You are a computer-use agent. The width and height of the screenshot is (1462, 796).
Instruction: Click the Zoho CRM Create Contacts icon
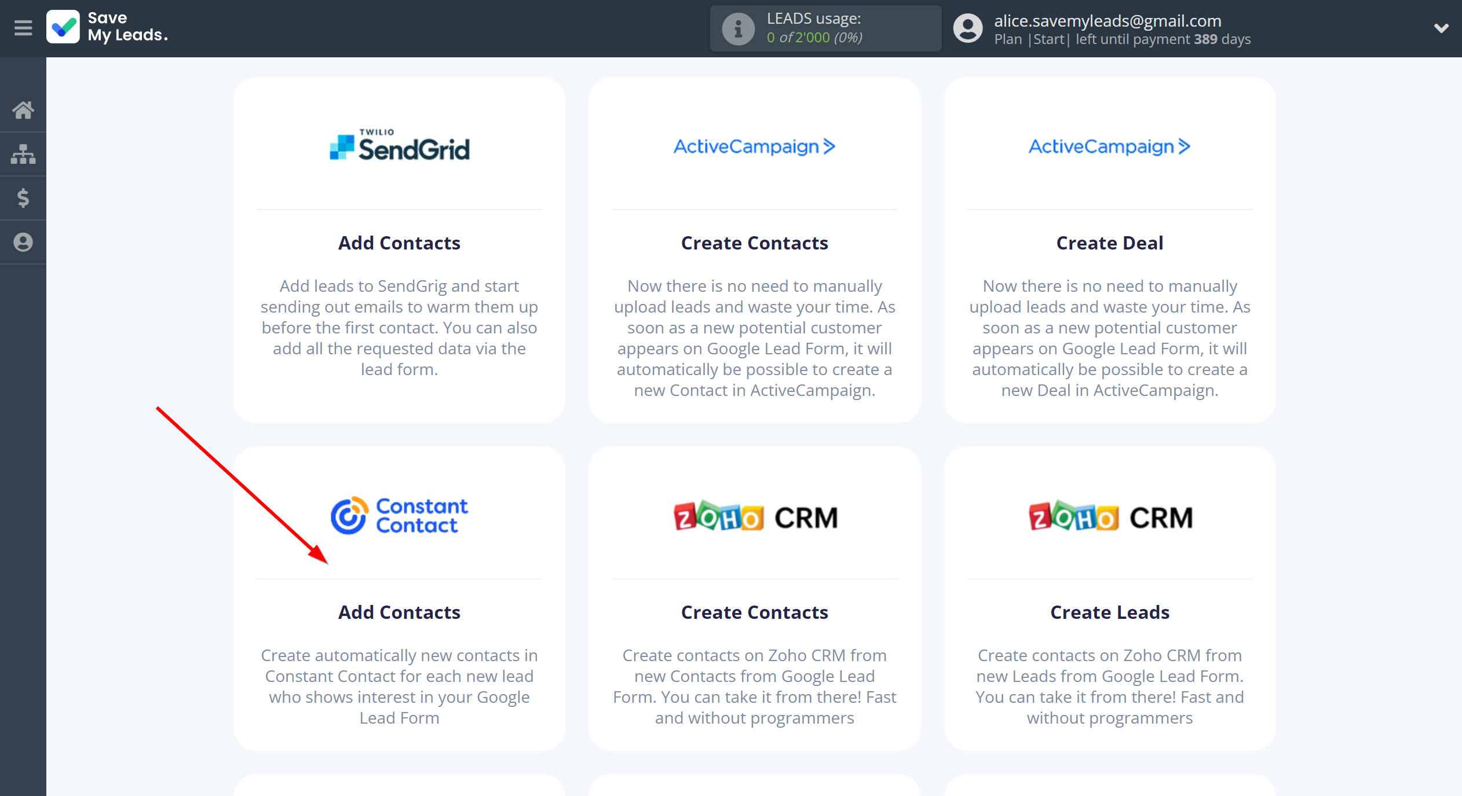(x=755, y=516)
